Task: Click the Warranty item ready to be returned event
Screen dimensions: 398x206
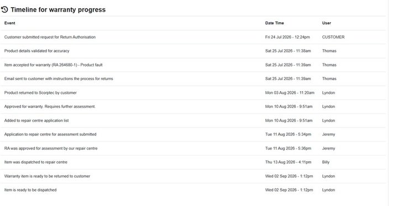Action: point(47,176)
